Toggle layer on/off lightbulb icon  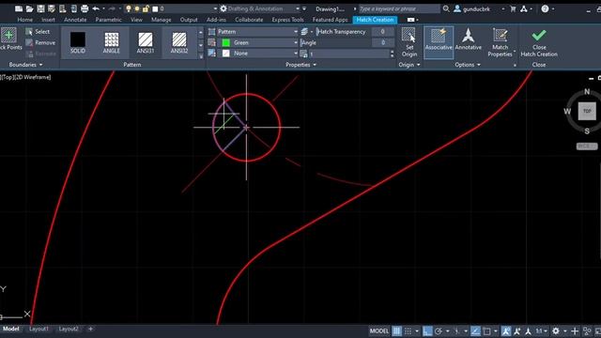pyautogui.click(x=129, y=8)
